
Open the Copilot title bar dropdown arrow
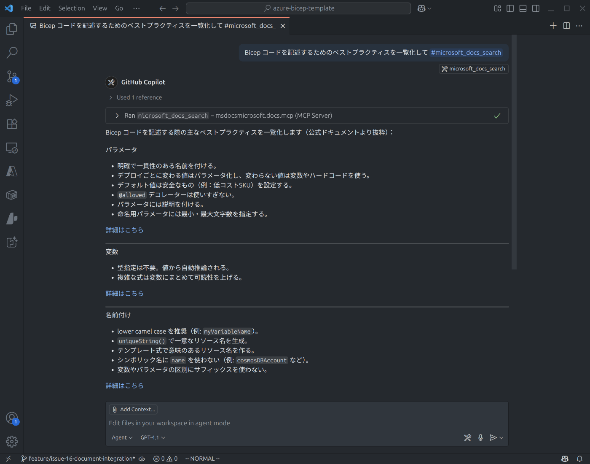429,8
